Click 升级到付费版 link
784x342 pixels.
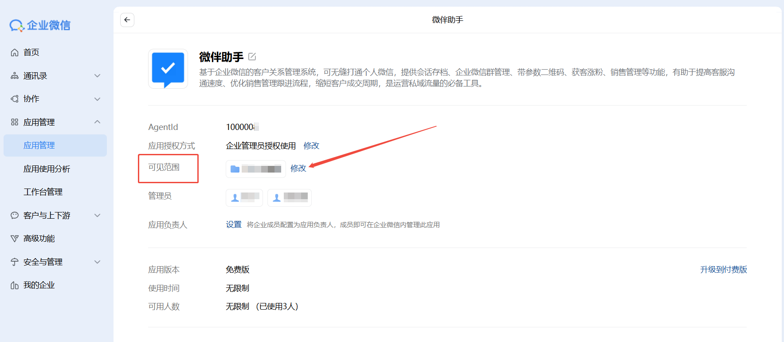click(x=723, y=270)
